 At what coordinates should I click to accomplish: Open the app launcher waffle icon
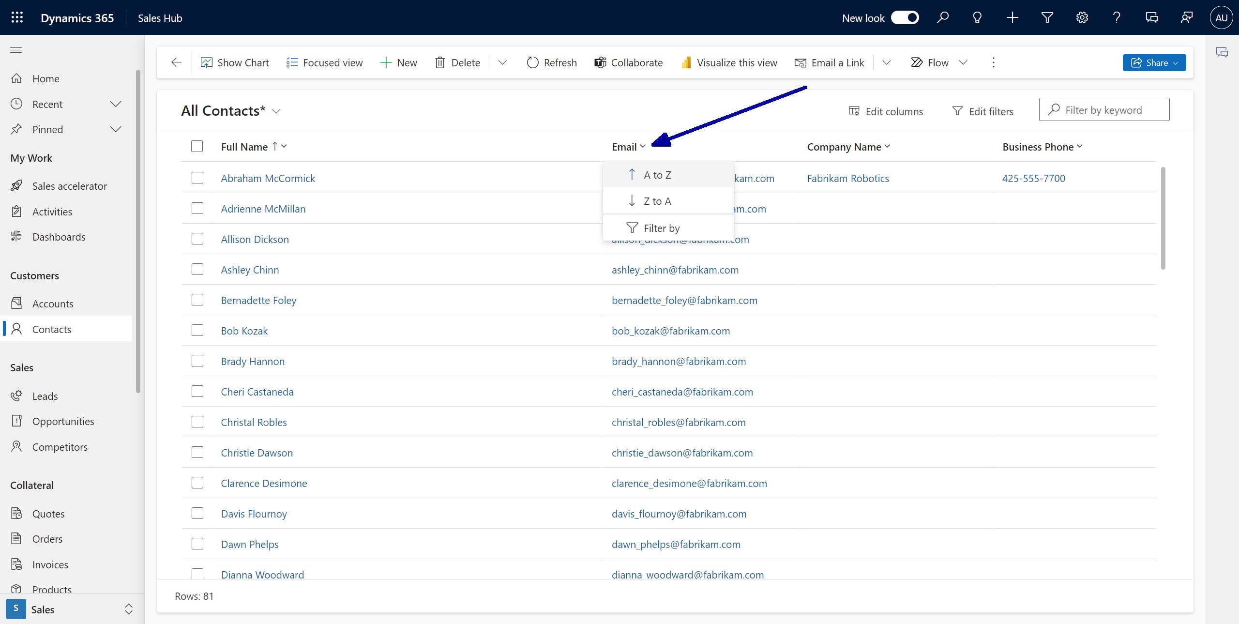pyautogui.click(x=17, y=18)
